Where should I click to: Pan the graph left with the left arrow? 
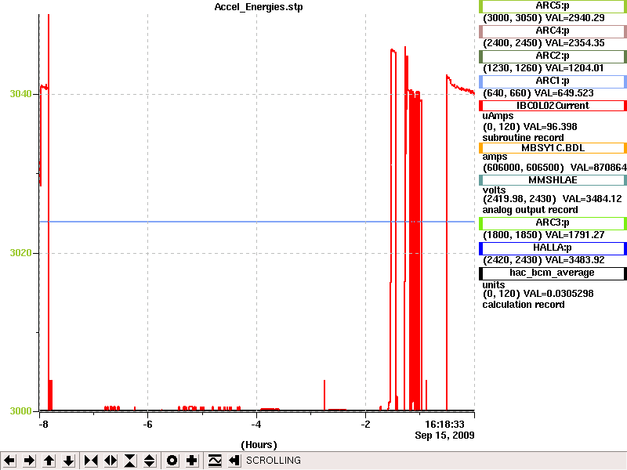point(9,461)
